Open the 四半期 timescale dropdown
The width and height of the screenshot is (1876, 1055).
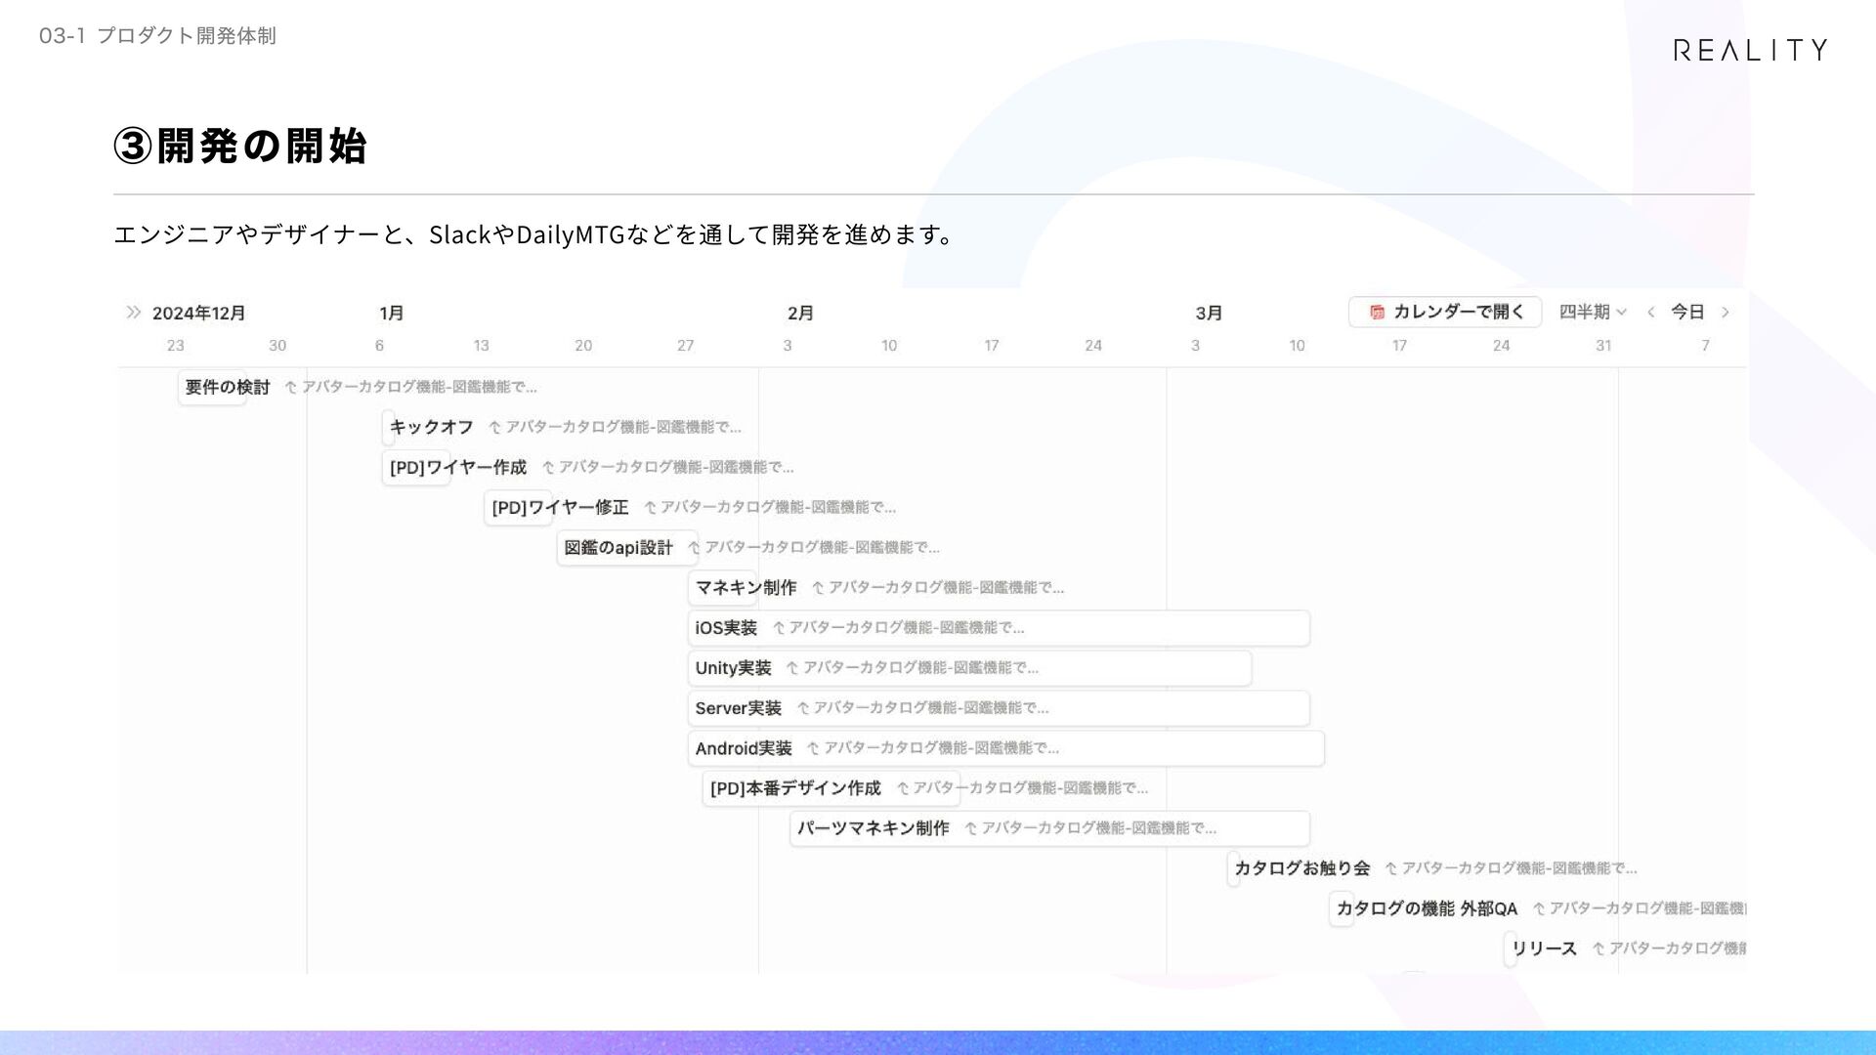tap(1592, 313)
